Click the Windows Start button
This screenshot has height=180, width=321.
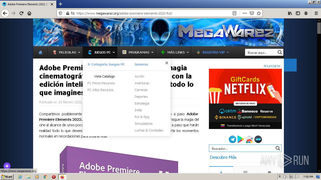point(7,177)
